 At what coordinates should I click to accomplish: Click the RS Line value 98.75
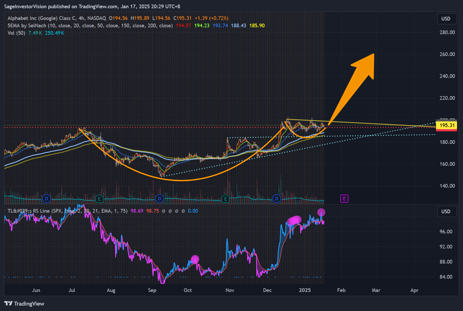click(x=153, y=211)
